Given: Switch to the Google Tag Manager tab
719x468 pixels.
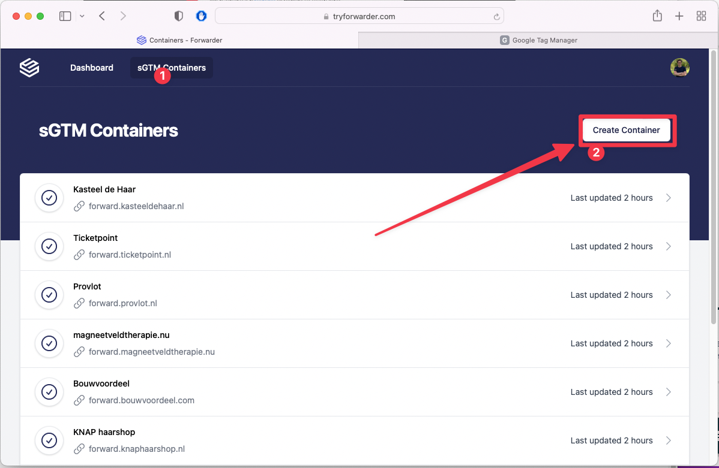Looking at the screenshot, I should pos(538,40).
